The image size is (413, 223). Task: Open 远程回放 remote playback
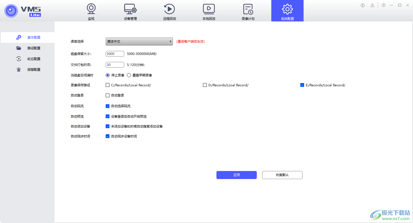pyautogui.click(x=169, y=11)
